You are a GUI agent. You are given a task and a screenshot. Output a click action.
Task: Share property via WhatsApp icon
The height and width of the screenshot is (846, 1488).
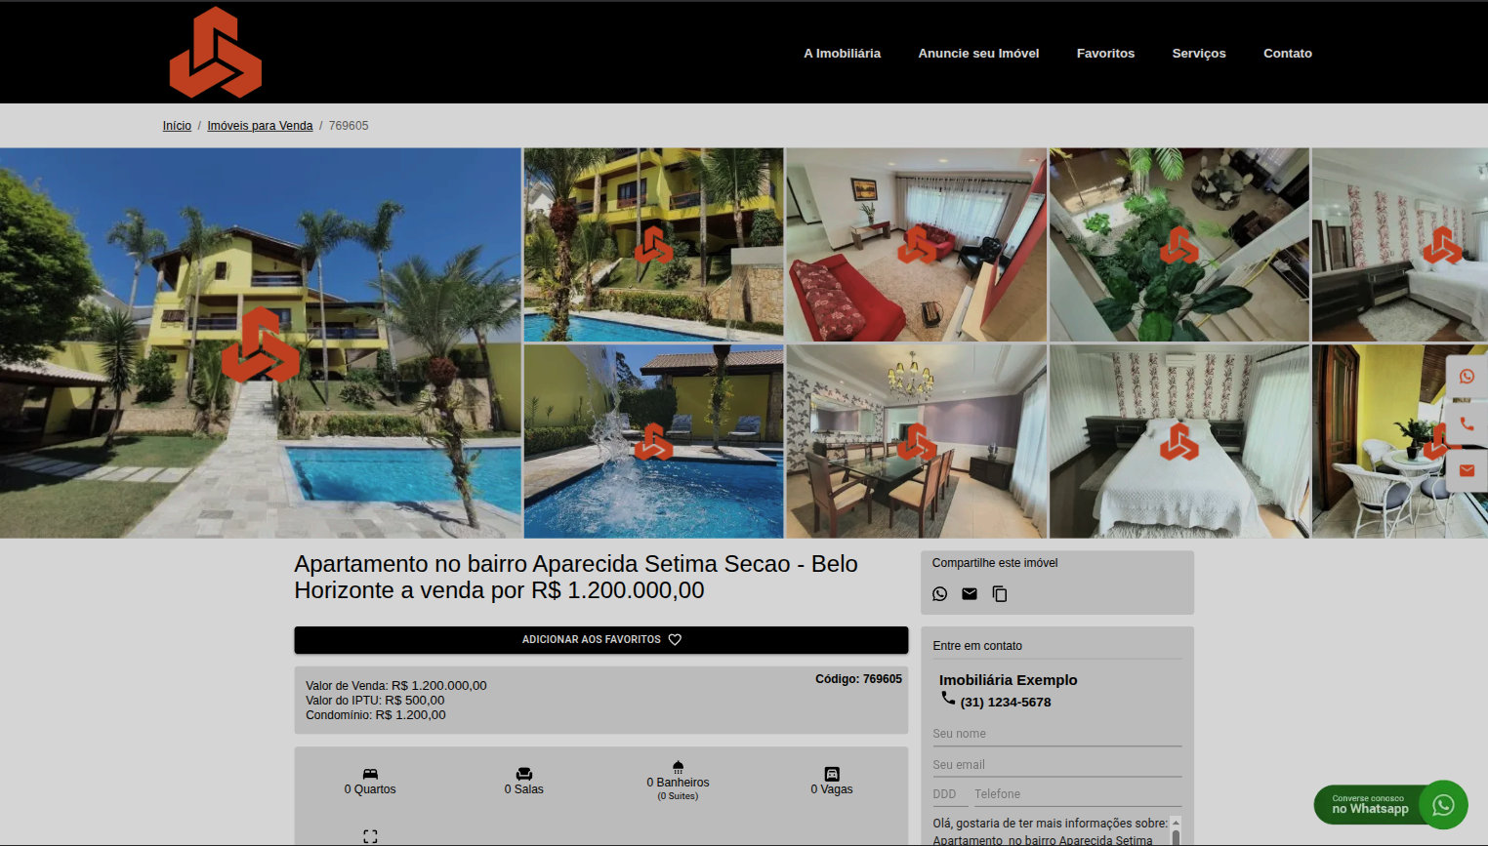click(939, 594)
